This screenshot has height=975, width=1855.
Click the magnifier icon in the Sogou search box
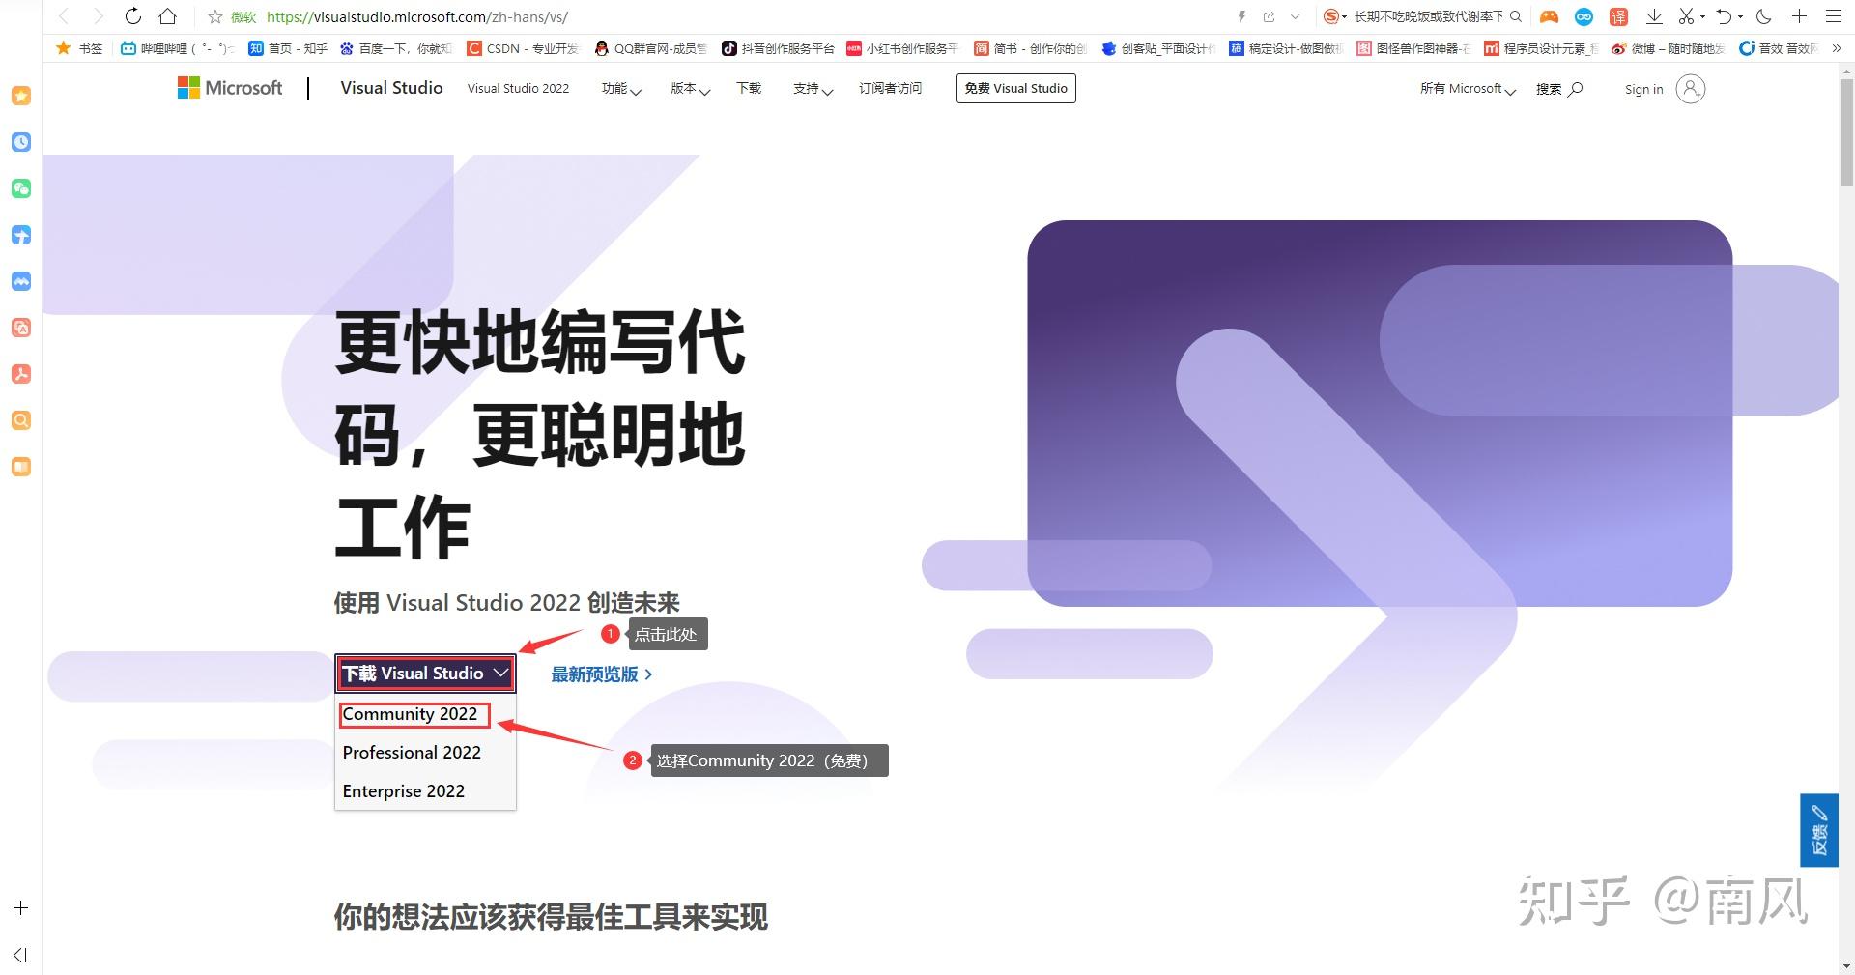[1516, 16]
